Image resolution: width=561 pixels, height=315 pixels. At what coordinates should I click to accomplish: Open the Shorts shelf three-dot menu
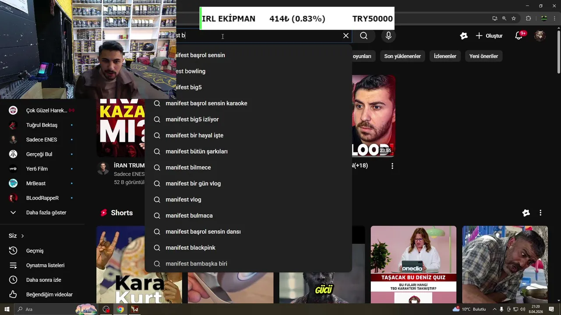(x=540, y=213)
